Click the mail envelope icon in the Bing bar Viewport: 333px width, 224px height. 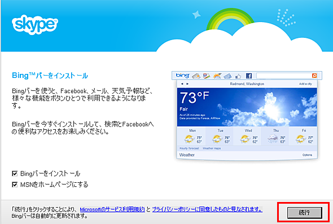point(227,76)
